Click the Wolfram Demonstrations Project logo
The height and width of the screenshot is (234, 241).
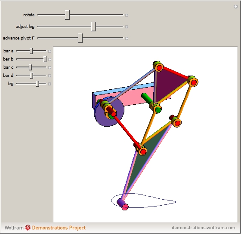click(x=45, y=228)
